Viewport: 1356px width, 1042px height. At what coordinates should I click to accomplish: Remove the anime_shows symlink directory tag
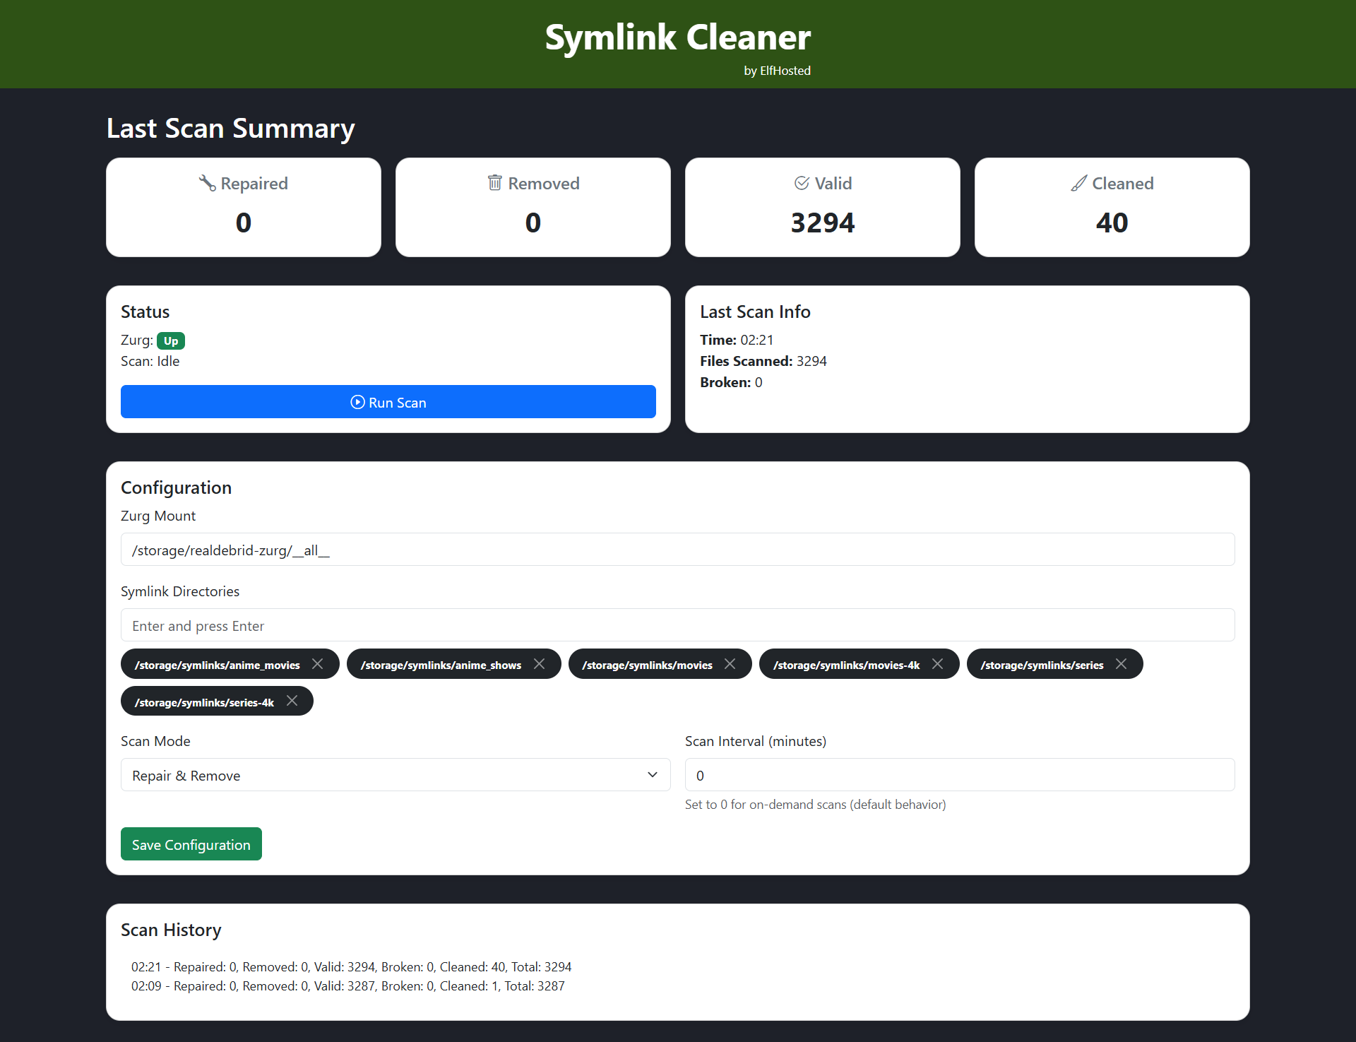point(540,664)
